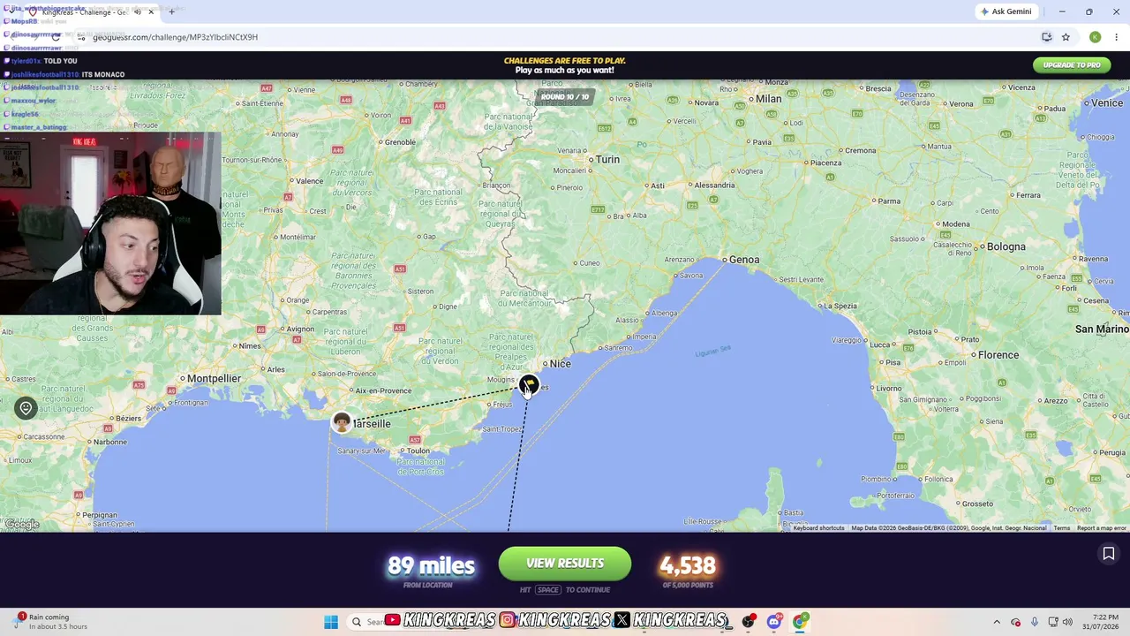The image size is (1130, 636).
Task: Open the Google Chrome taskbar icon
Action: click(800, 622)
